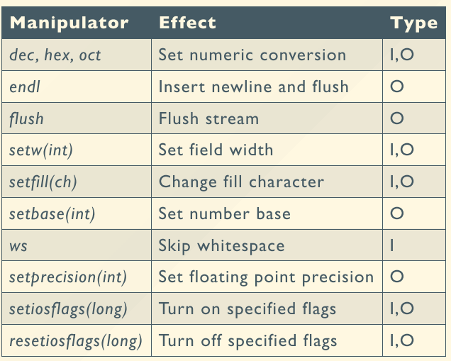The image size is (451, 361).
Task: Click the setw(int) manipulator cell
Action: [x=41, y=150]
